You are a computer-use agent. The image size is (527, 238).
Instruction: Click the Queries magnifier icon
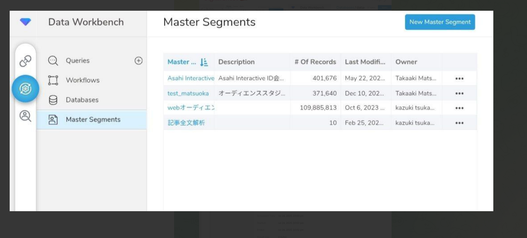(x=53, y=61)
